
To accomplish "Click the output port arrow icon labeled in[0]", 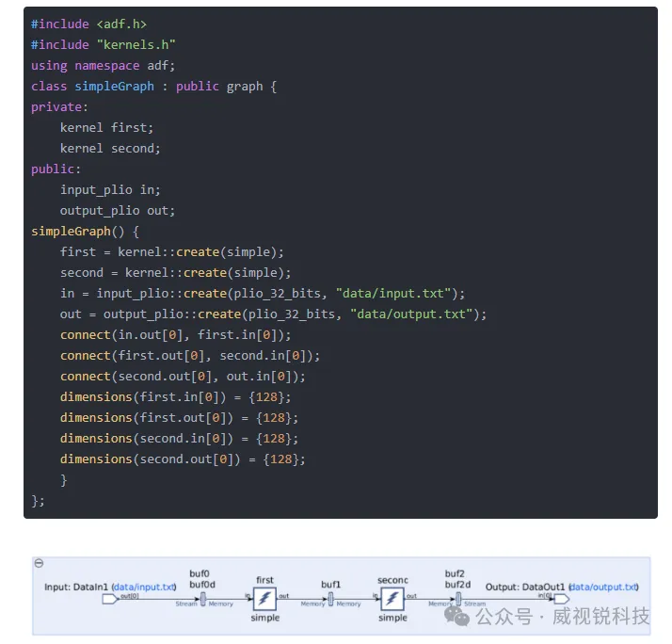I will pyautogui.click(x=562, y=599).
